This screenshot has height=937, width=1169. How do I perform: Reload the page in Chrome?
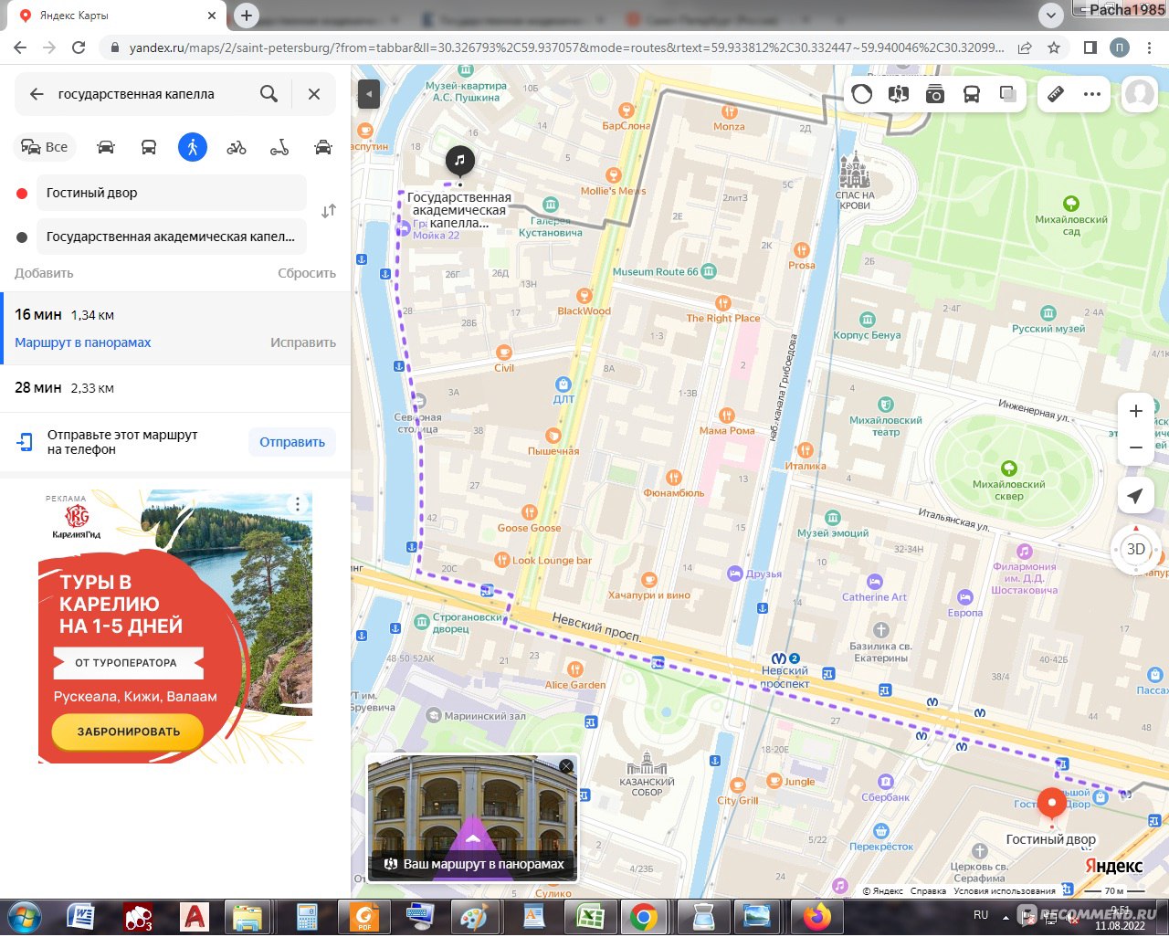tap(79, 47)
